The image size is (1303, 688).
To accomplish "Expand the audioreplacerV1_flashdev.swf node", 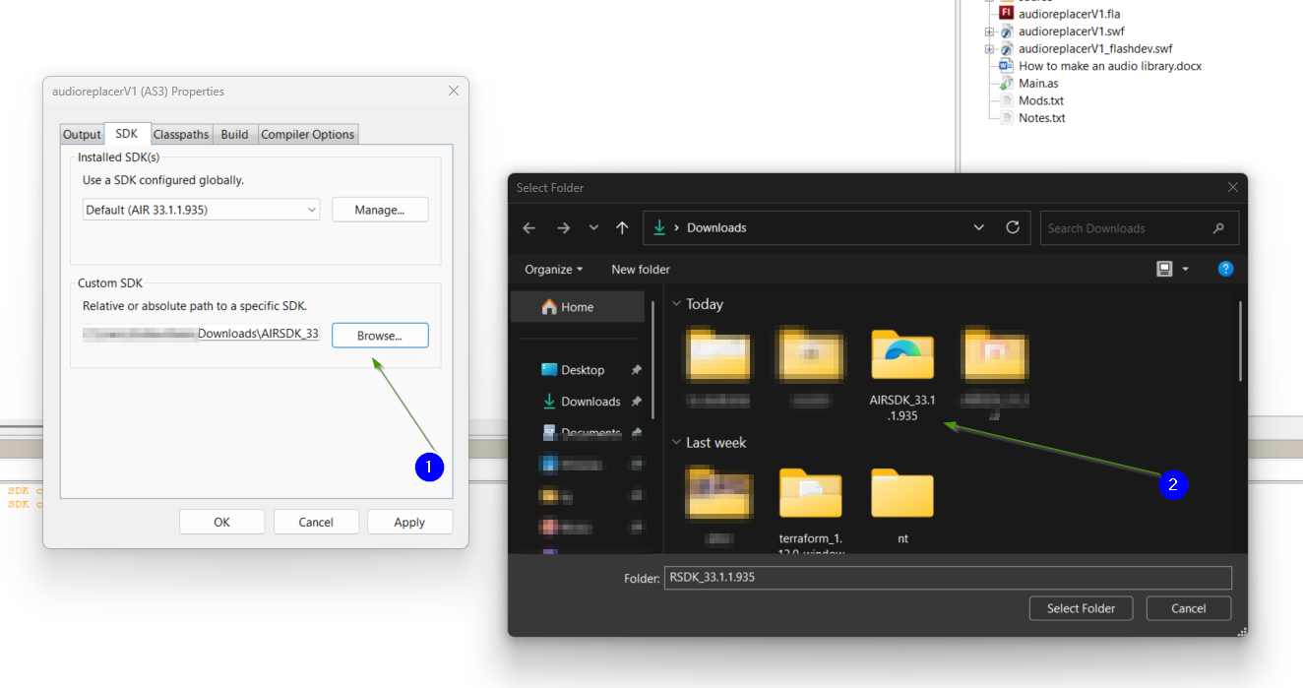I will coord(990,48).
